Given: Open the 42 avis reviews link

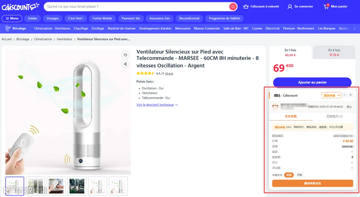Looking at the screenshot, I should (x=169, y=74).
